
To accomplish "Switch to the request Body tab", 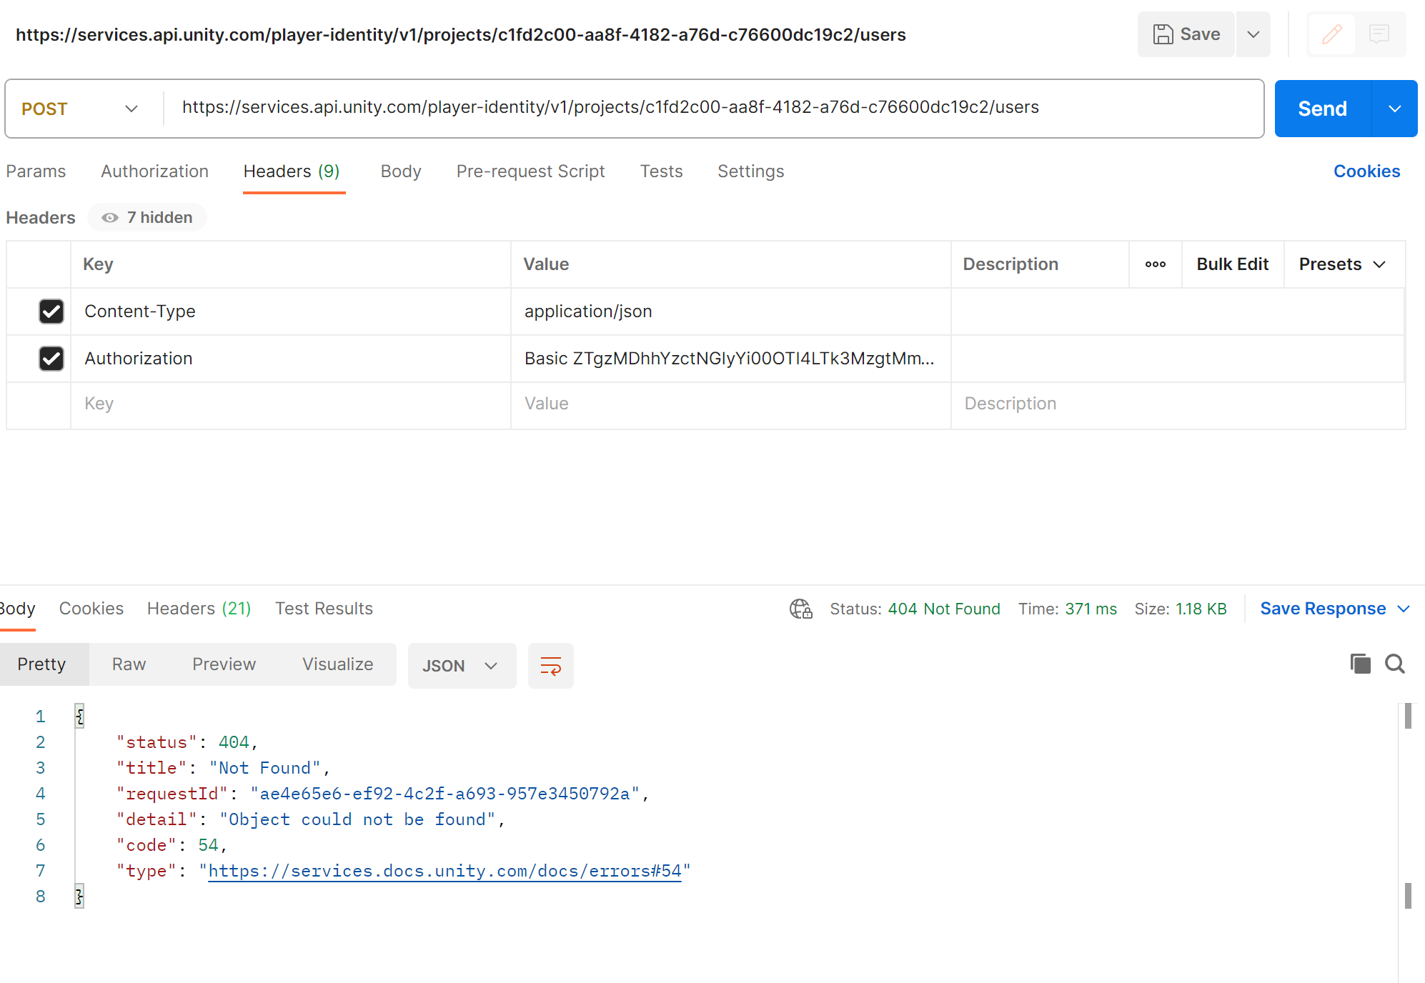I will [401, 171].
